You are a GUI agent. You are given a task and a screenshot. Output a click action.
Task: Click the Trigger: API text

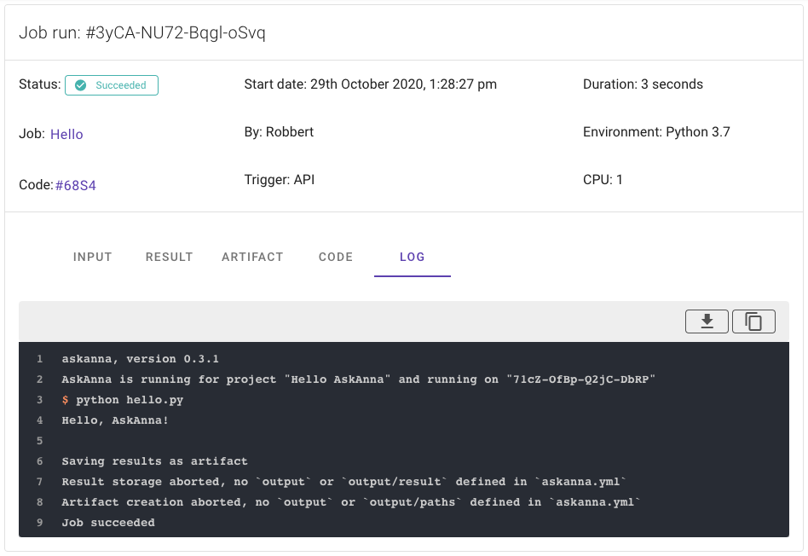(279, 180)
